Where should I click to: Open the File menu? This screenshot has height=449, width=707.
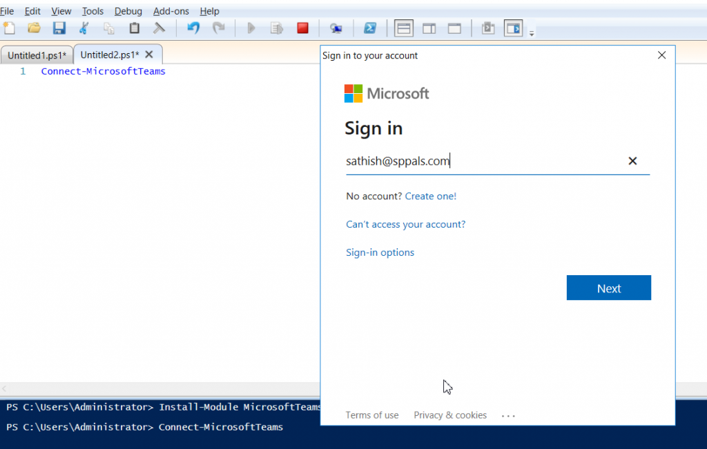click(x=7, y=11)
